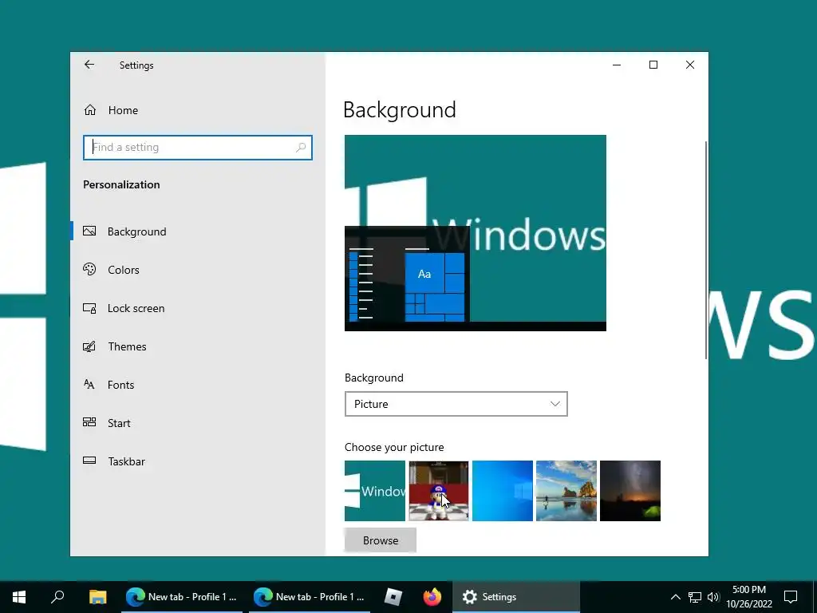This screenshot has width=817, height=613.
Task: Click the Background picture icon in sidebar
Action: click(89, 231)
